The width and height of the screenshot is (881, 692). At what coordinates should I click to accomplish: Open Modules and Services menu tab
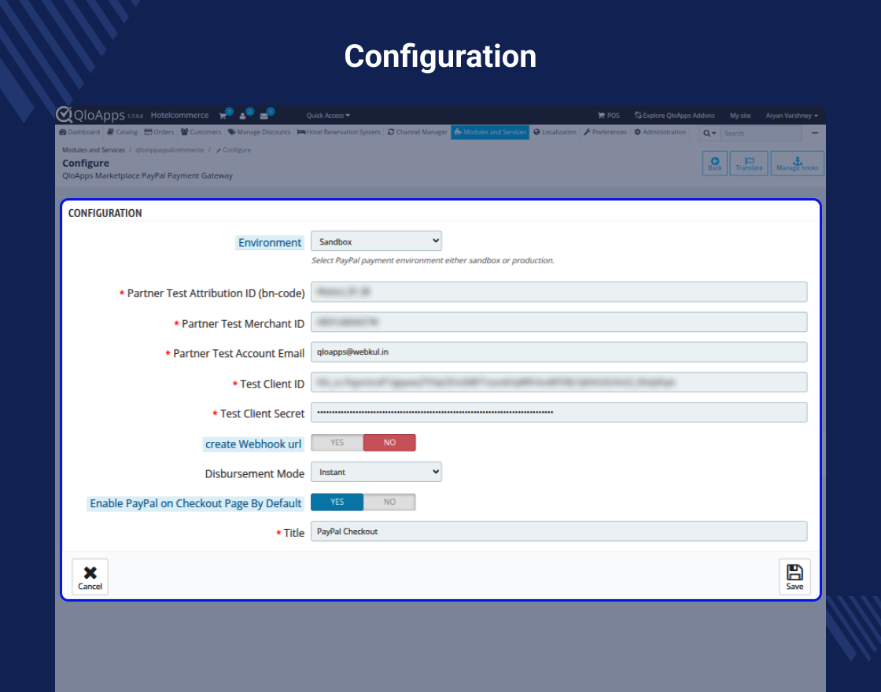490,133
